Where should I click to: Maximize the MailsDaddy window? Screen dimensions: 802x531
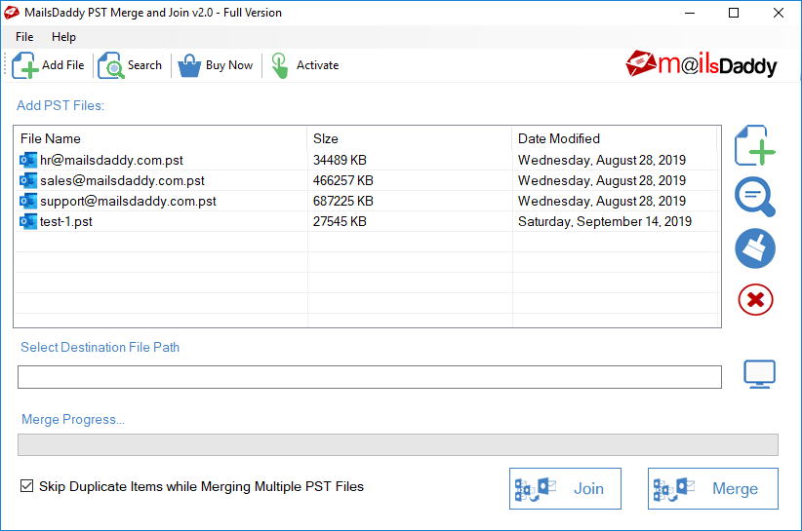(x=734, y=13)
